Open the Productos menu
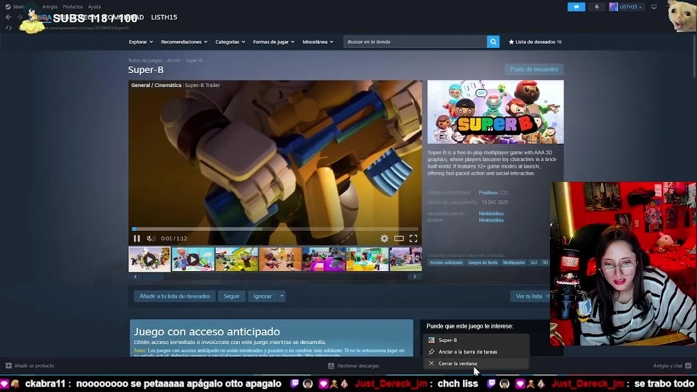697x392 pixels. tap(72, 7)
